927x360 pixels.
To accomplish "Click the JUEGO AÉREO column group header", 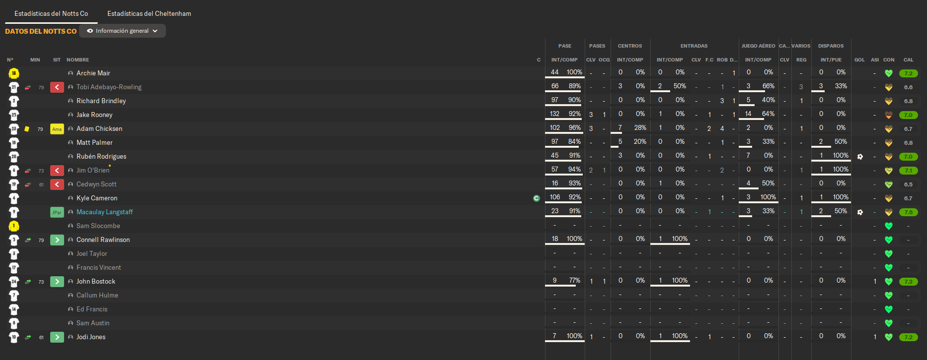I will (x=758, y=46).
